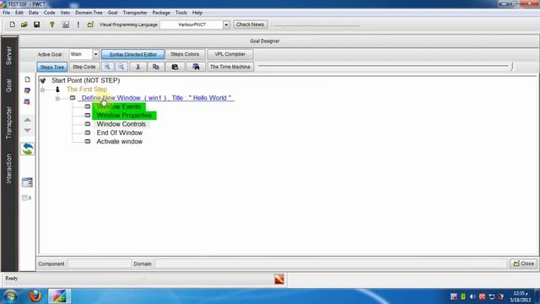Select the Activate window step

[x=120, y=142]
